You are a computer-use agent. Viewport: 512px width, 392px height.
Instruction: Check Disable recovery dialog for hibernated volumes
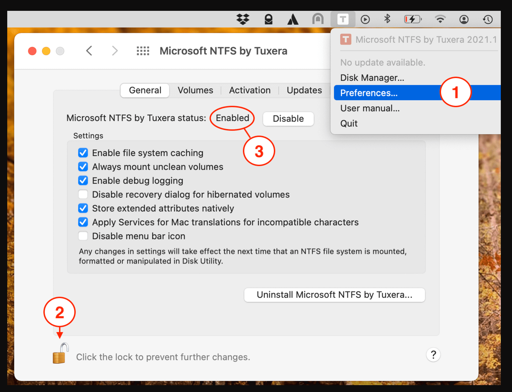click(83, 194)
